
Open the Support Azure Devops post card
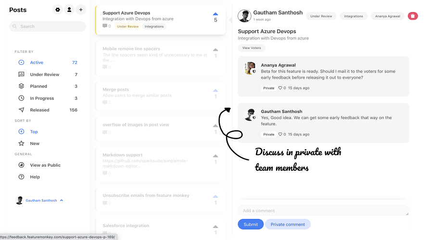161,20
